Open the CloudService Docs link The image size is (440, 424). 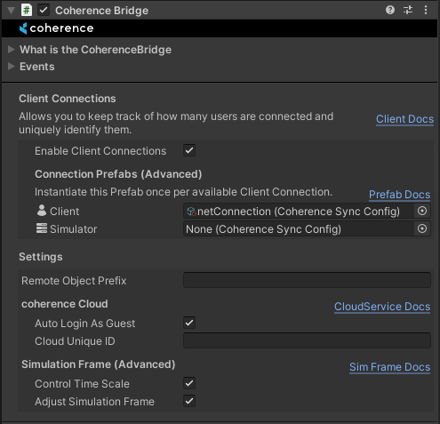pyautogui.click(x=382, y=307)
